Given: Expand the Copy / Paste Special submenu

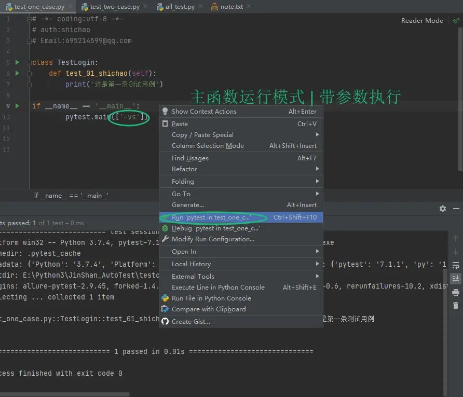Looking at the screenshot, I should pyautogui.click(x=241, y=134).
